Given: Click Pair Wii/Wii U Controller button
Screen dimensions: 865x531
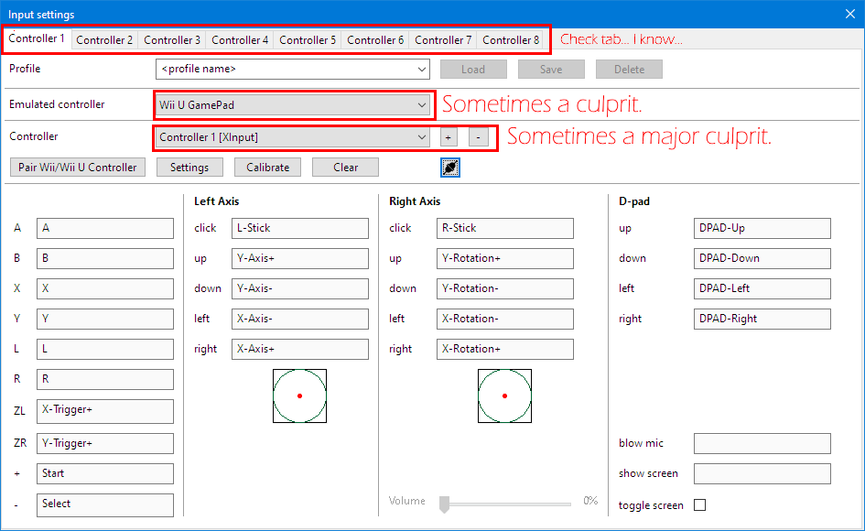Looking at the screenshot, I should tap(78, 168).
